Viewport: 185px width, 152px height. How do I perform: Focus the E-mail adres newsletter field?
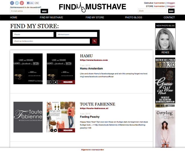click(x=25, y=11)
